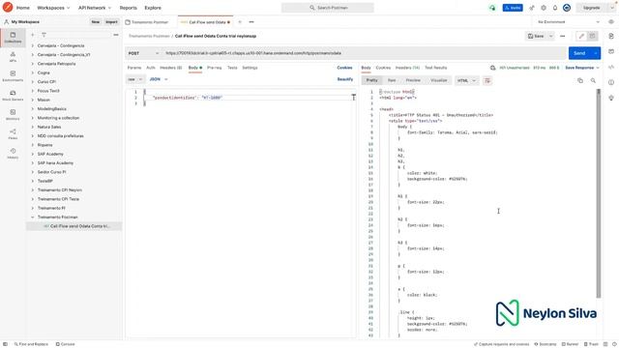Click the filter icon in collections search
The width and height of the screenshot is (619, 348).
pos(44,35)
